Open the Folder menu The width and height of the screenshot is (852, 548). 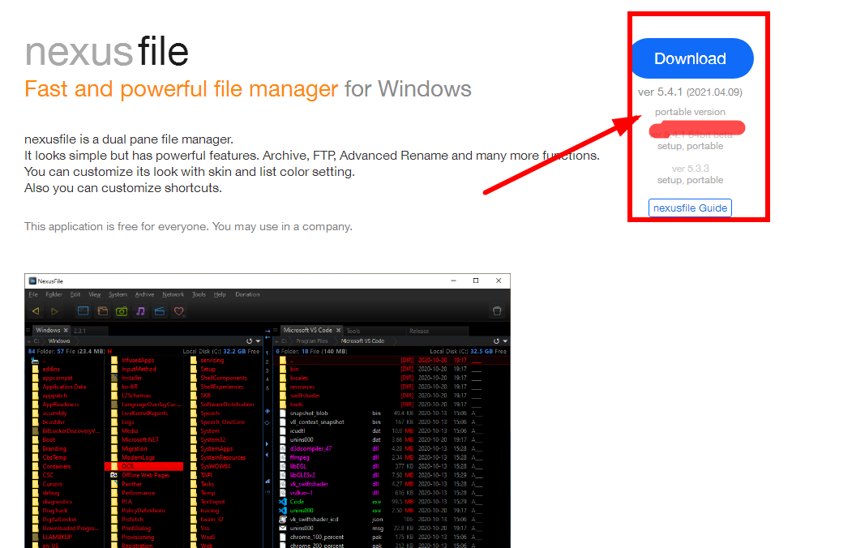pyautogui.click(x=54, y=294)
